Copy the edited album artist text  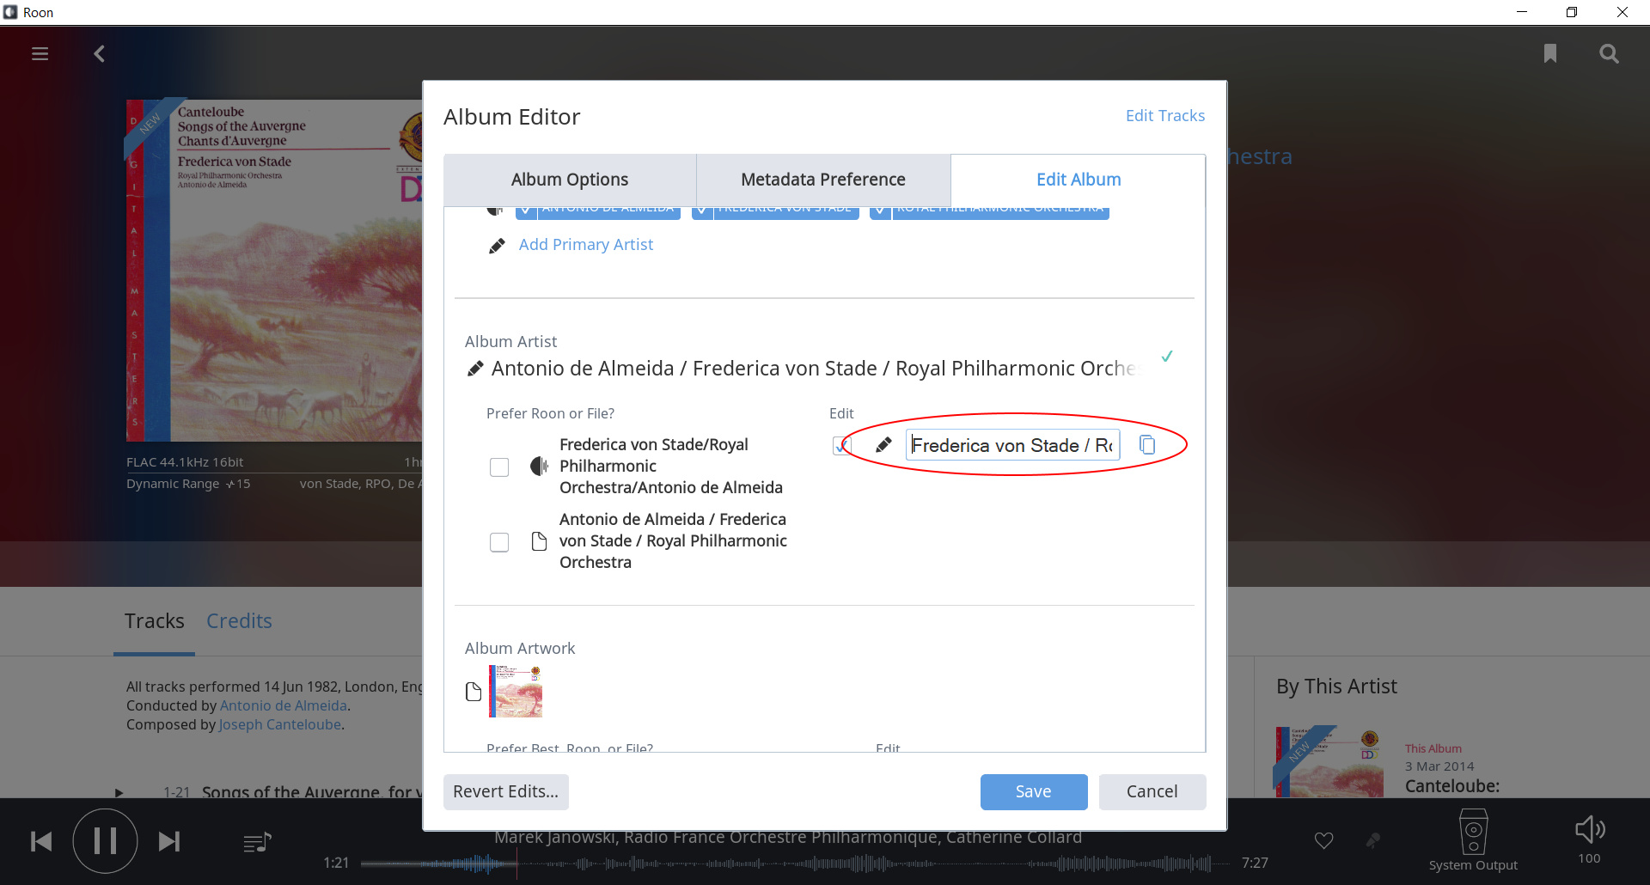1147,444
